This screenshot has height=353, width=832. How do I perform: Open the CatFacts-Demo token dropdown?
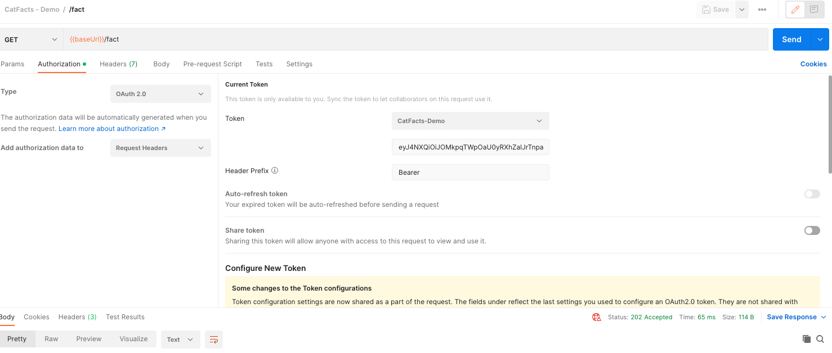[x=471, y=121]
